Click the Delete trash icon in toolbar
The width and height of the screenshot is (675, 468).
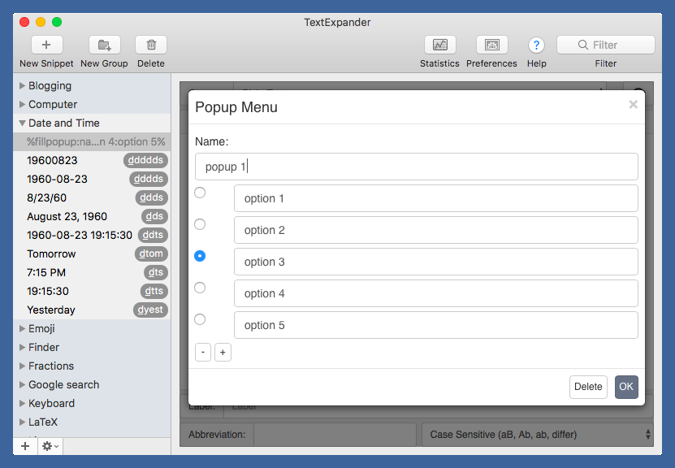(x=150, y=45)
